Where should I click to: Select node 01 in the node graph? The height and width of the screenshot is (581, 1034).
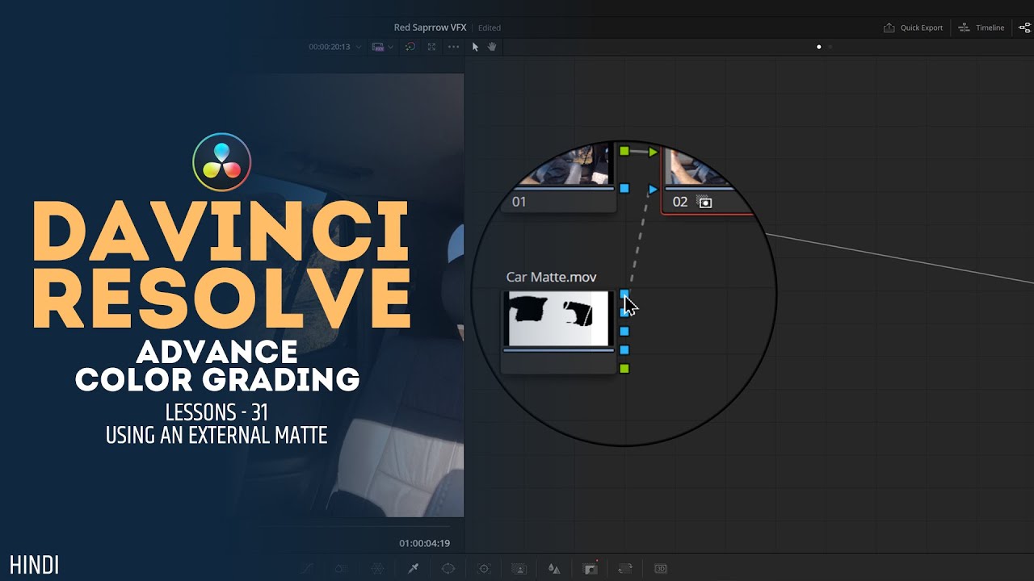pyautogui.click(x=557, y=178)
